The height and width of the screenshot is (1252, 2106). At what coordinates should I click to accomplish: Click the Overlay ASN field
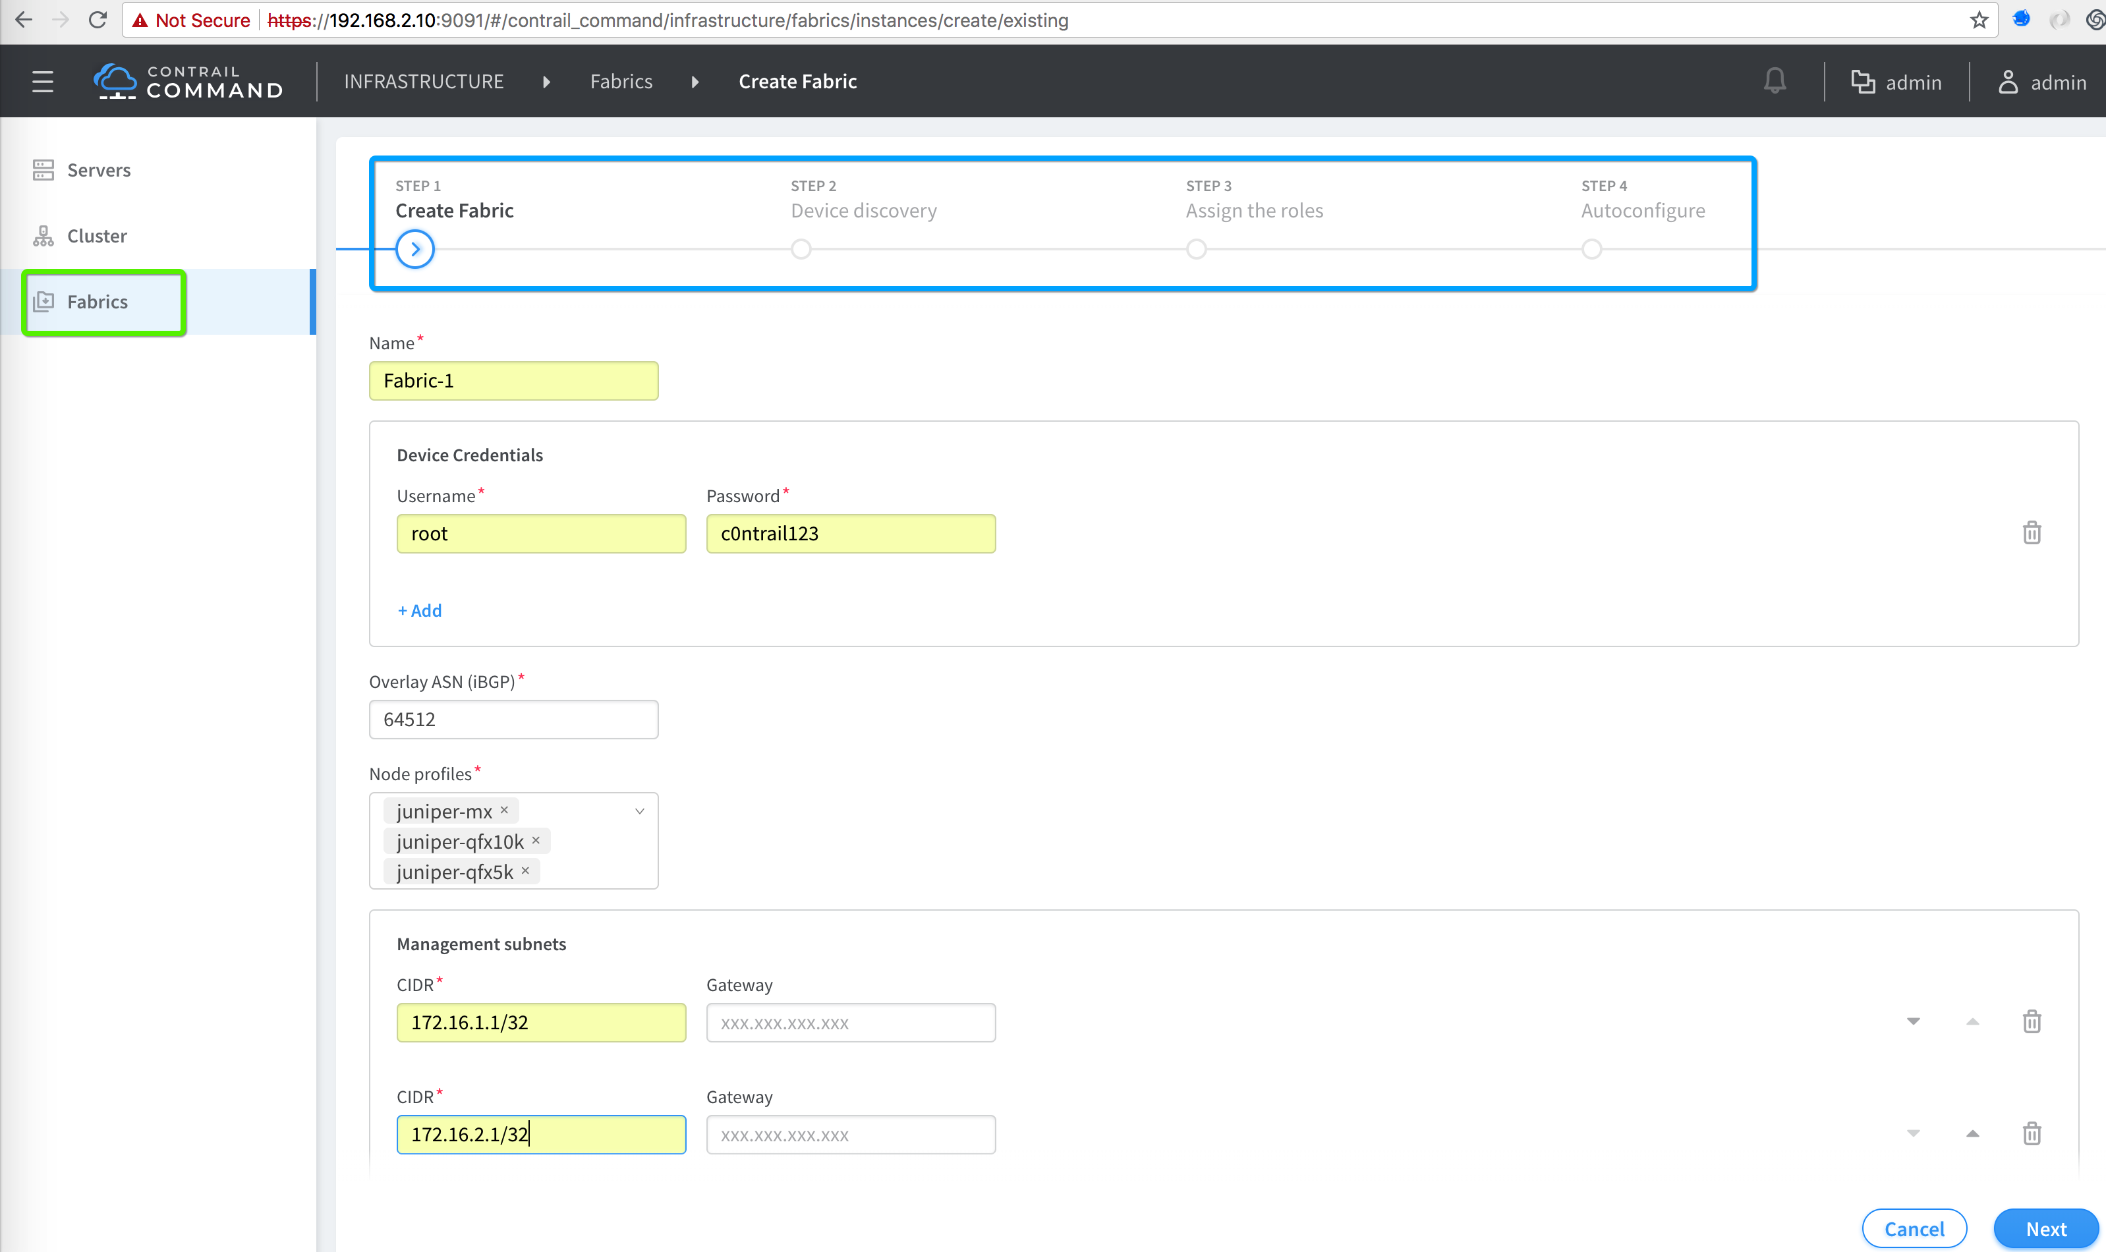pos(513,719)
